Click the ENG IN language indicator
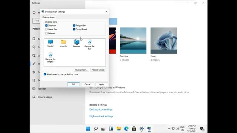 [x=183, y=129]
